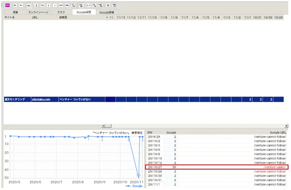Click the sort arrow date column header

pos(110,18)
